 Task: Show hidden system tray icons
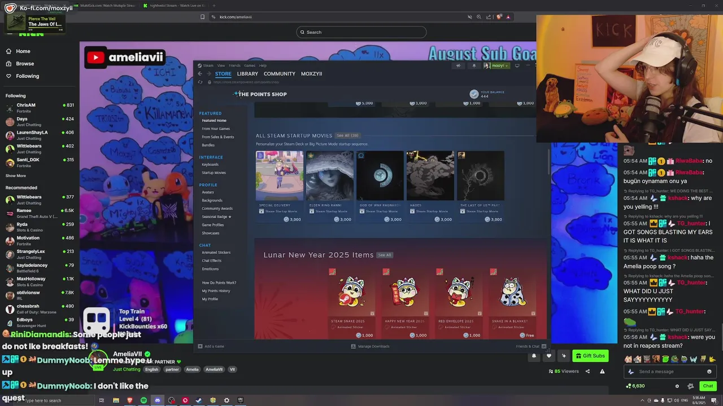[x=643, y=400]
